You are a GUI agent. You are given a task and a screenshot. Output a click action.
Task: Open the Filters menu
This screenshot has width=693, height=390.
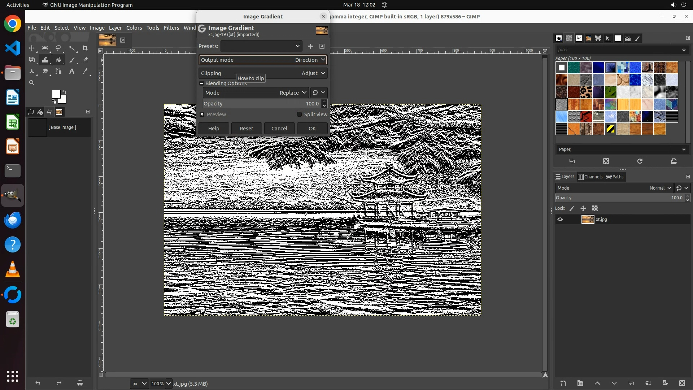point(171,28)
